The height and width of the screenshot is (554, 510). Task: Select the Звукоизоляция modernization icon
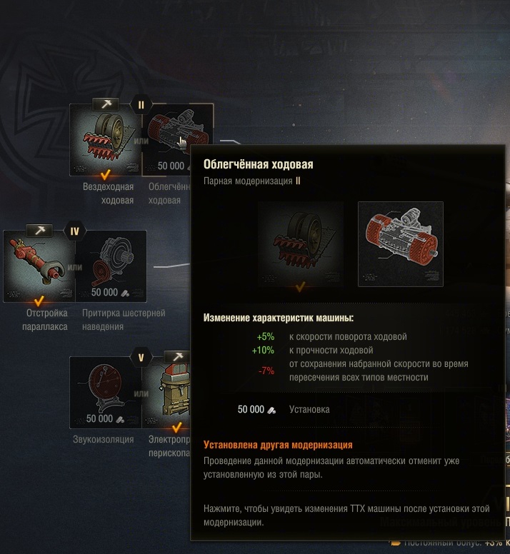point(105,392)
